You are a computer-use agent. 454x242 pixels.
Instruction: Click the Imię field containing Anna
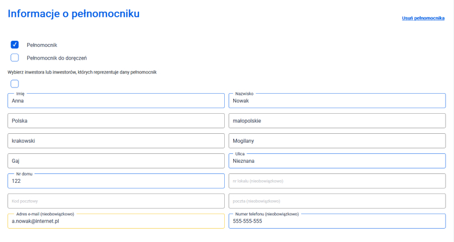click(x=116, y=101)
